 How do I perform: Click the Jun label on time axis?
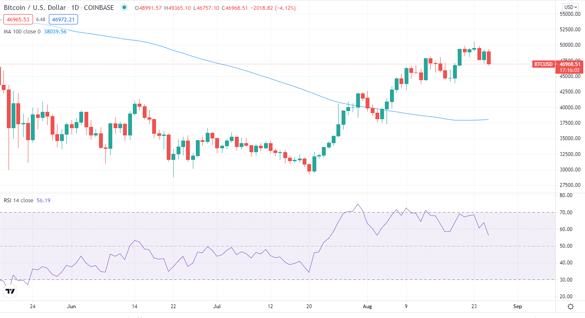pyautogui.click(x=72, y=307)
